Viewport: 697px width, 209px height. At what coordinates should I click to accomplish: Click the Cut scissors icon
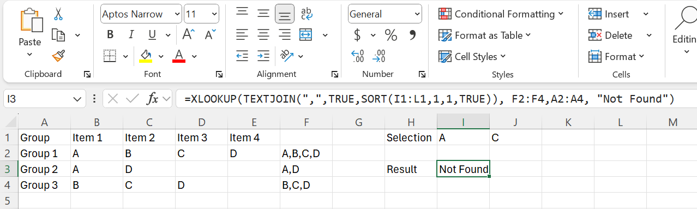(58, 14)
